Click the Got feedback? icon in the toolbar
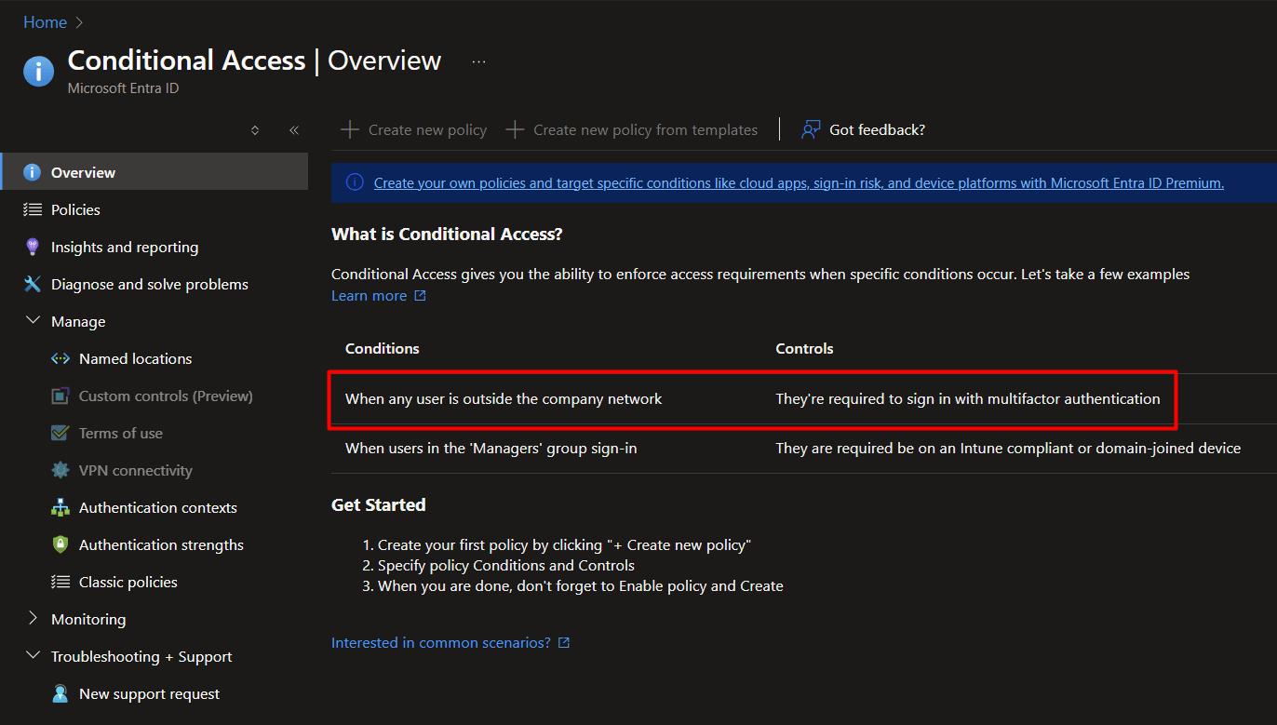The height and width of the screenshot is (725, 1277). point(810,129)
